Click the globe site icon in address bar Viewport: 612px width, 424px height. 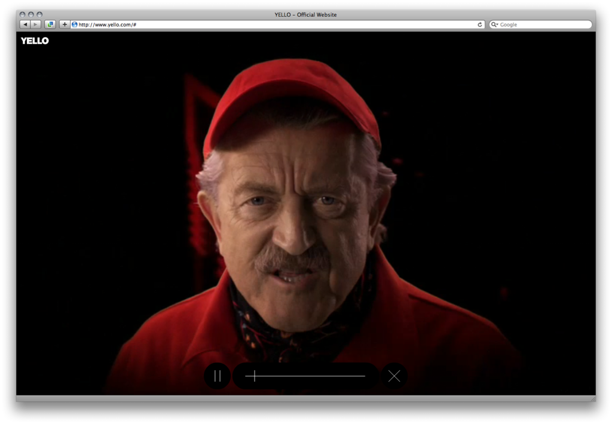tap(75, 24)
